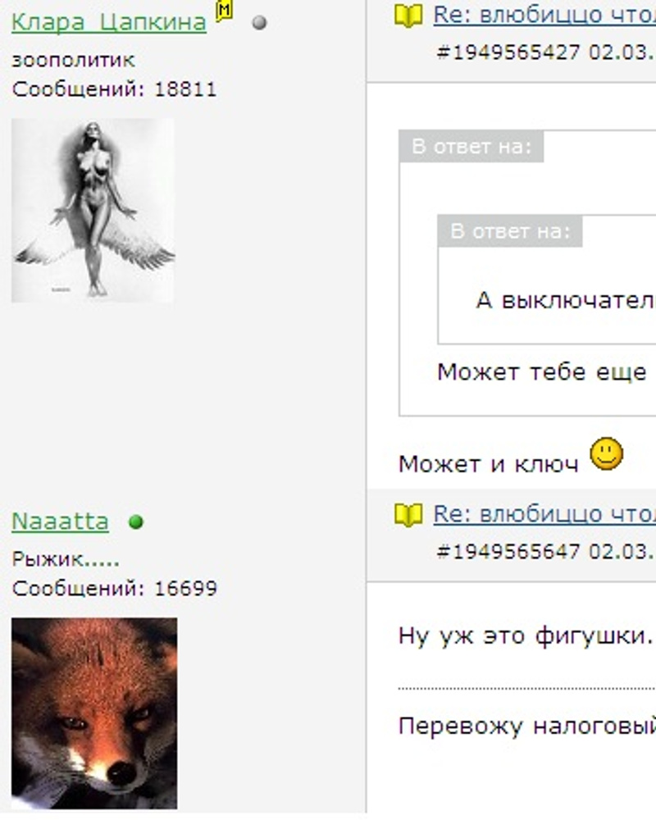The image size is (656, 820).
Task: Click the gray offline status dot
Action: pos(259,22)
